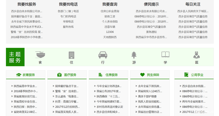Select the doctor medical icon (医)
219x116 pixels.
(x=196, y=55)
